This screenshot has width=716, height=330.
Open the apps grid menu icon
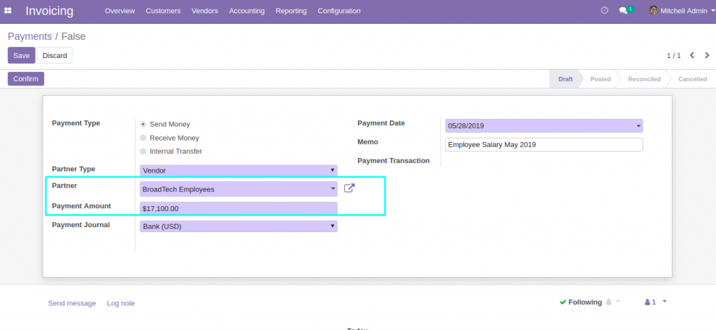[x=8, y=10]
